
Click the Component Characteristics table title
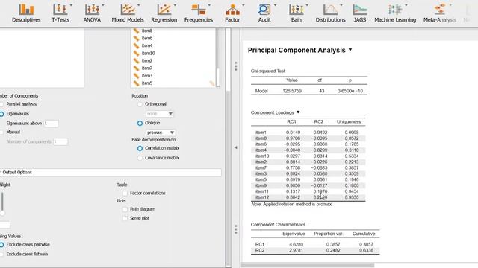click(278, 225)
